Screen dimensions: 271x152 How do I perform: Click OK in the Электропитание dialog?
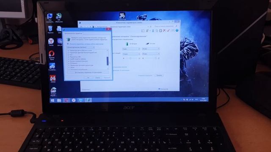coord(88,78)
